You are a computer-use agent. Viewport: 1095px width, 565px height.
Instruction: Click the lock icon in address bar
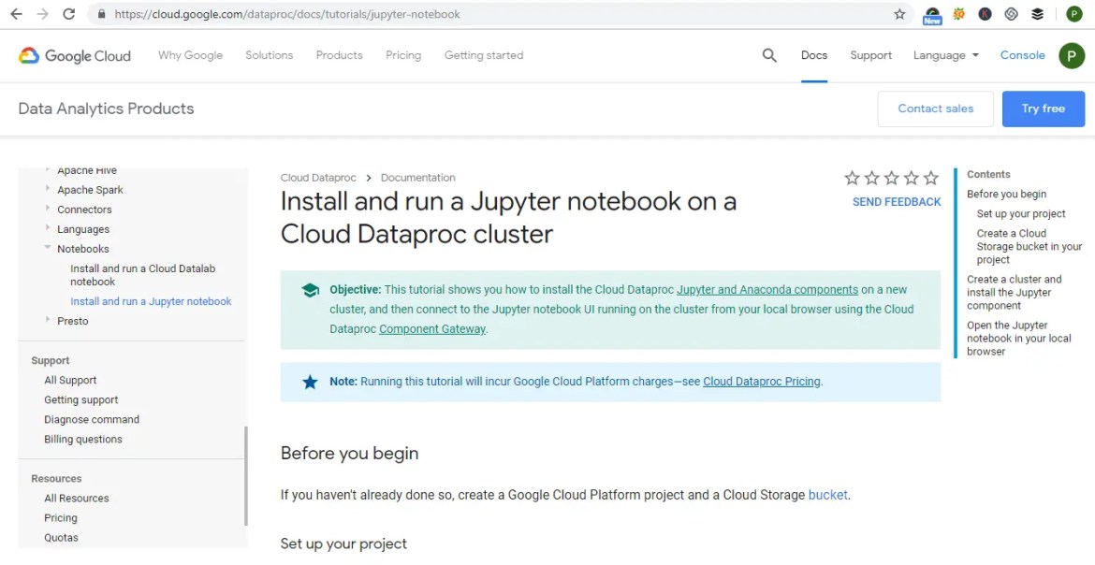(x=102, y=14)
